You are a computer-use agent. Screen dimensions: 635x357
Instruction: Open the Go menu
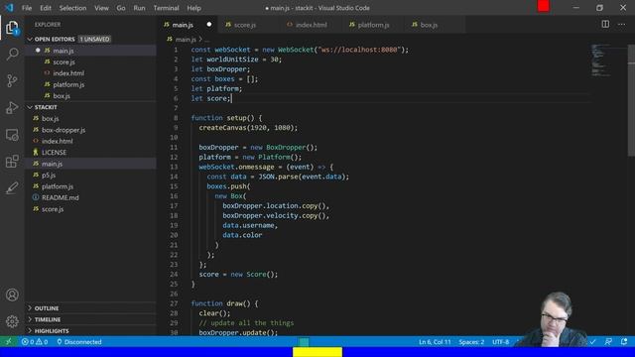click(x=121, y=8)
